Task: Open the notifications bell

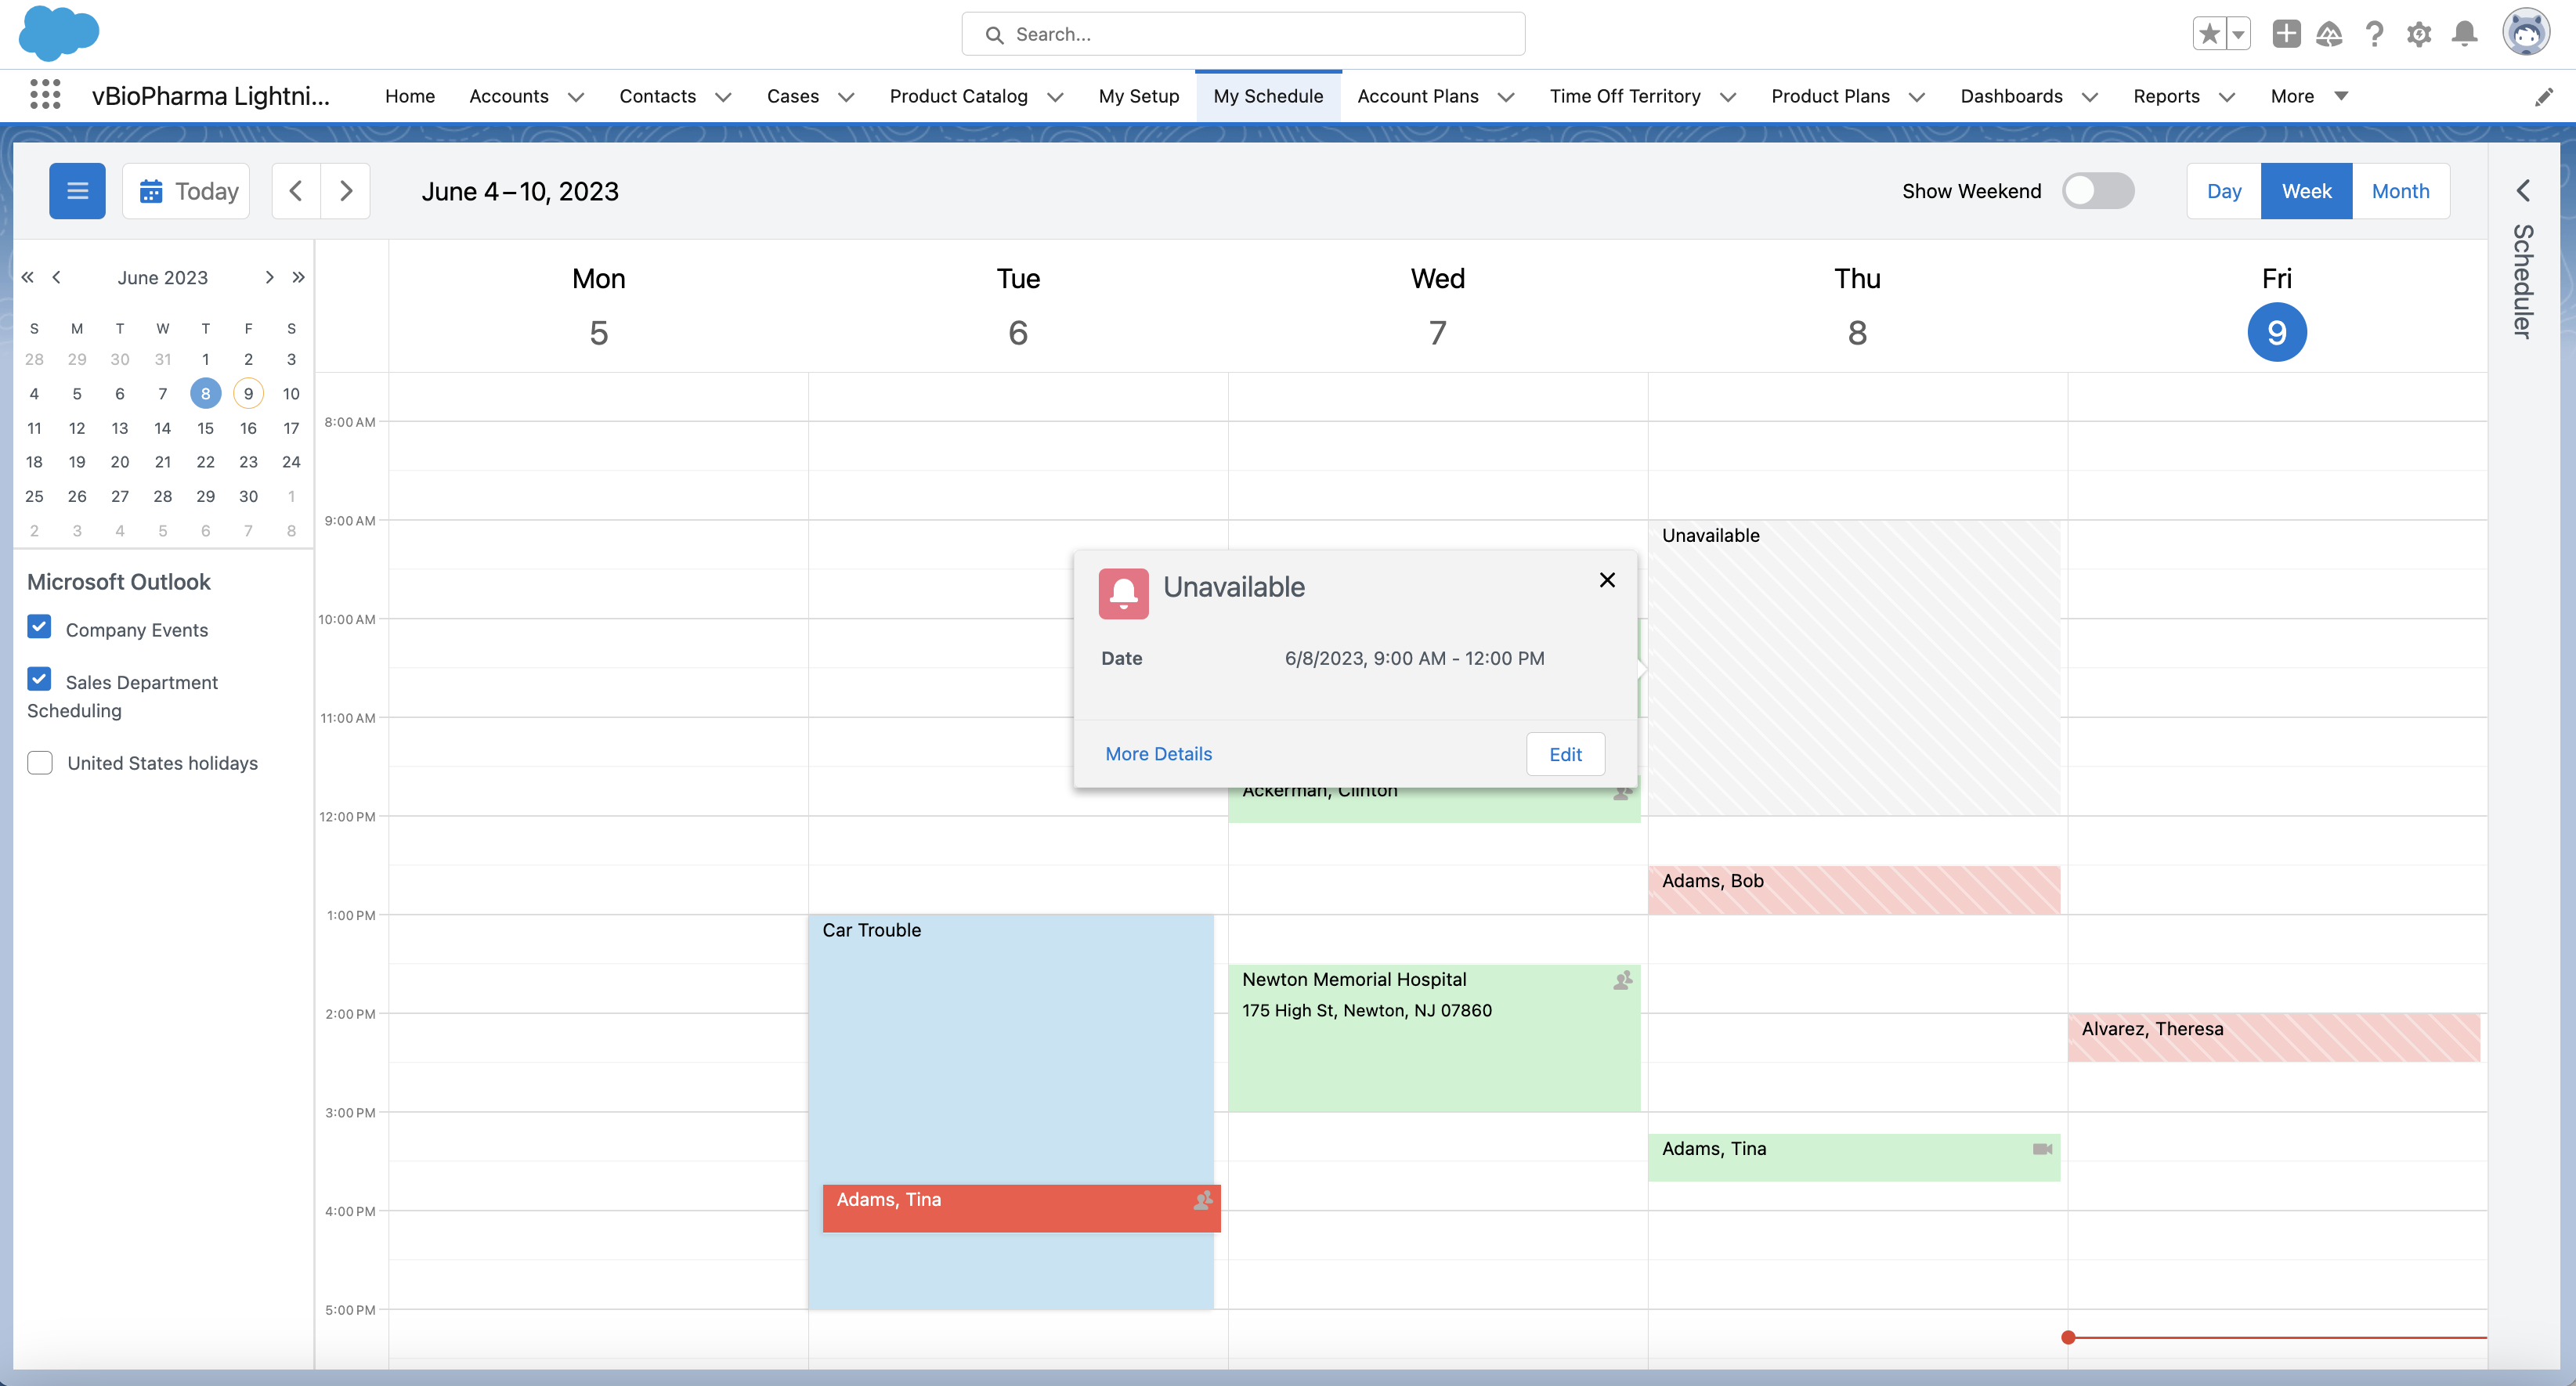Action: tap(2464, 33)
